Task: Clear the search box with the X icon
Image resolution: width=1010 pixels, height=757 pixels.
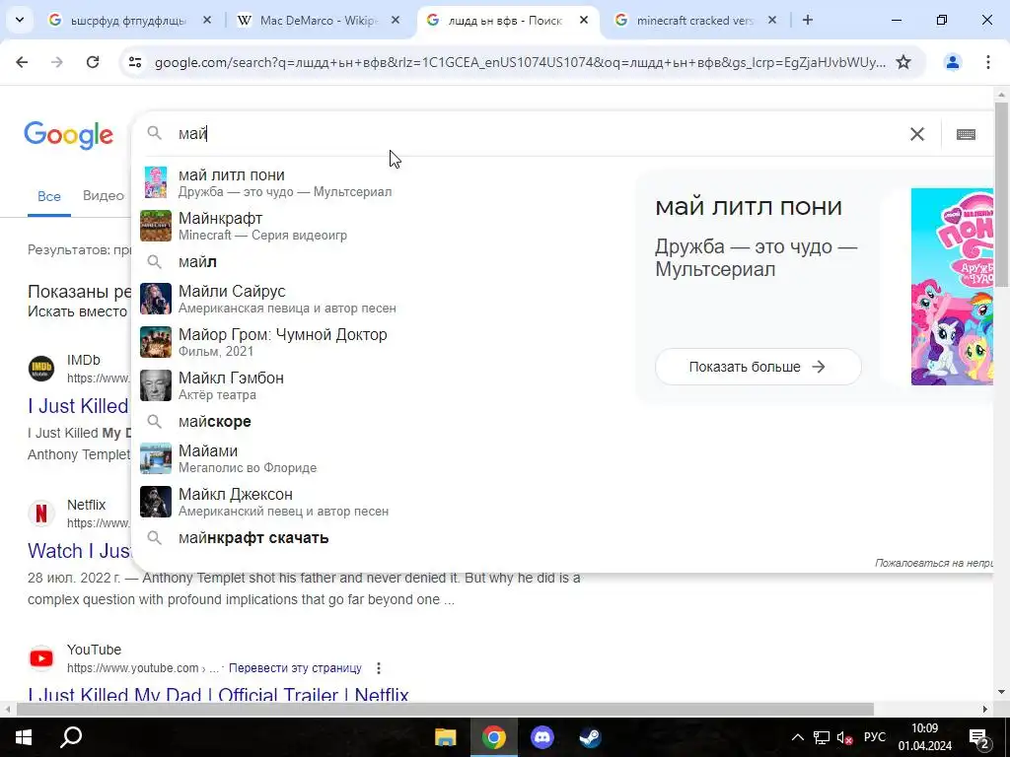Action: click(x=916, y=134)
